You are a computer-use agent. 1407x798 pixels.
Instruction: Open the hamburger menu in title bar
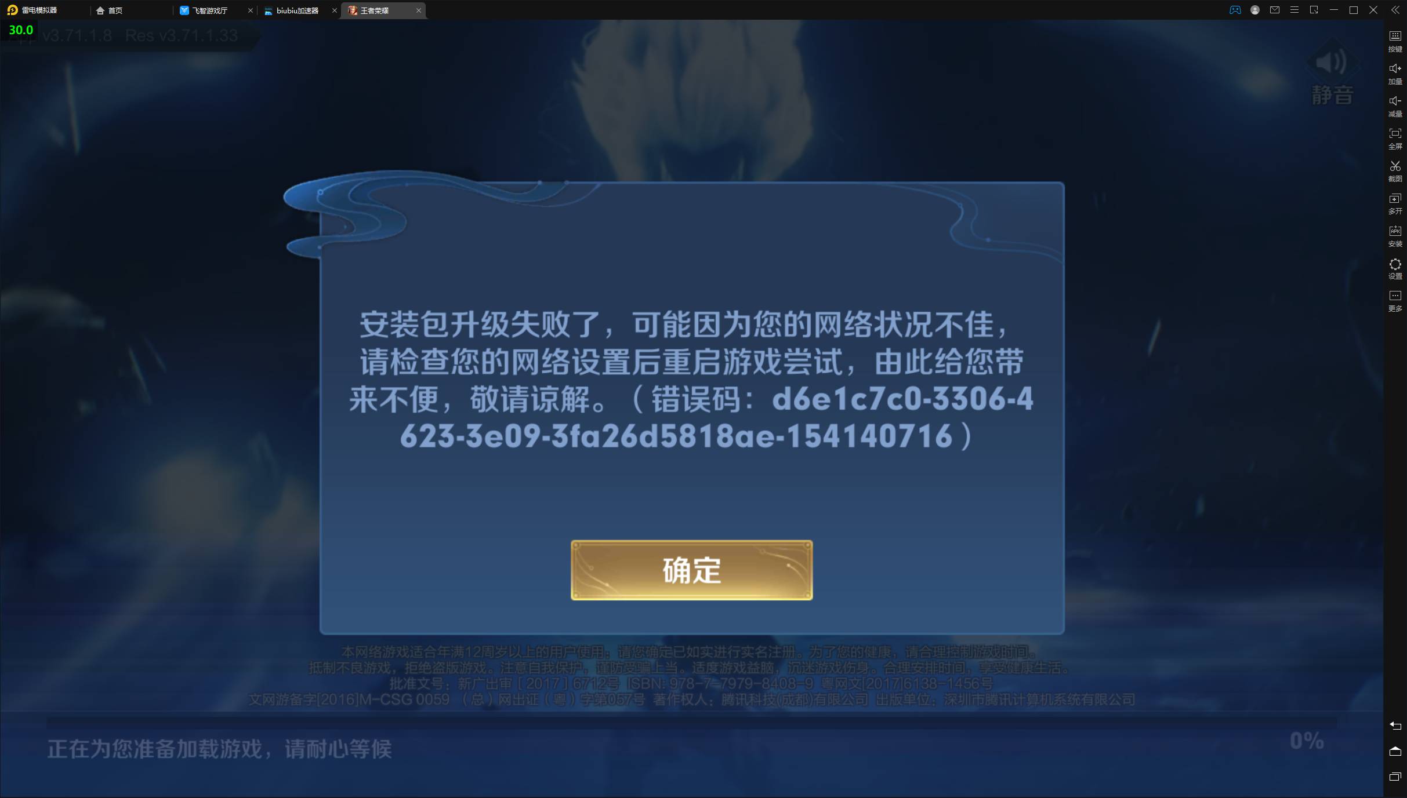pyautogui.click(x=1294, y=10)
